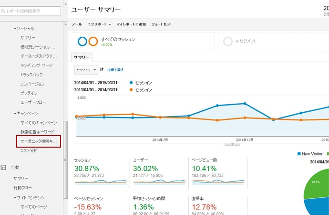Click the blue すべてのセッション segment circle

(x=82, y=41)
